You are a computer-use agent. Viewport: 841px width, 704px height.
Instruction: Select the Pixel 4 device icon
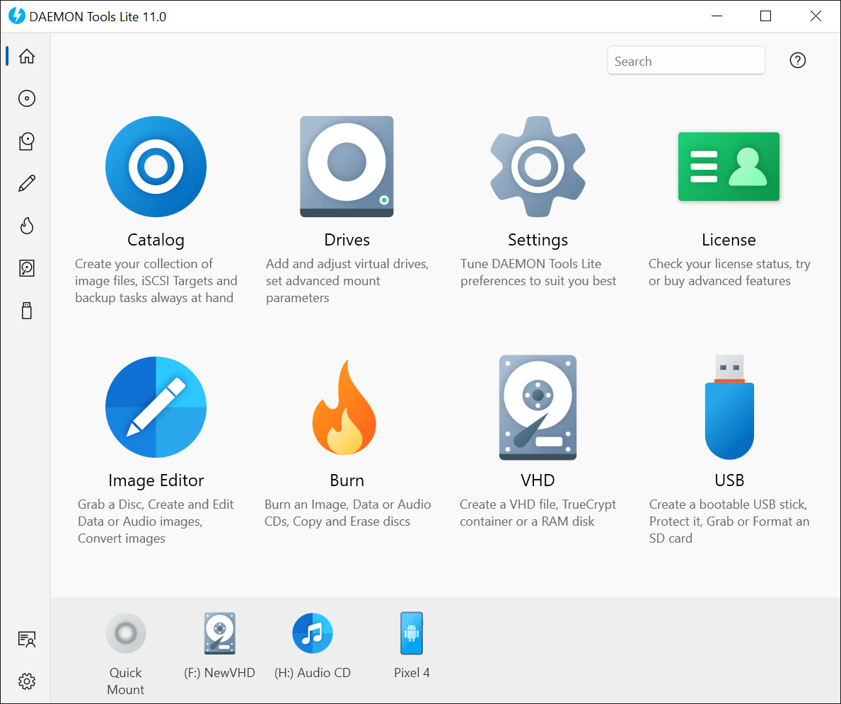pos(412,633)
